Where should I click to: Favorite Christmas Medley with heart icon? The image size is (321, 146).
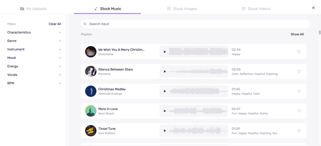(299, 91)
